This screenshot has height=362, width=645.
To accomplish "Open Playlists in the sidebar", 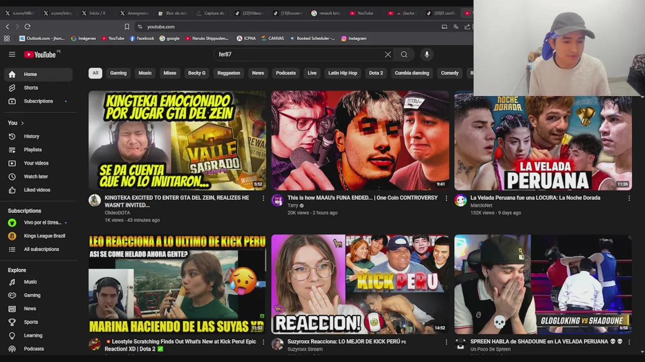I will pyautogui.click(x=38, y=150).
